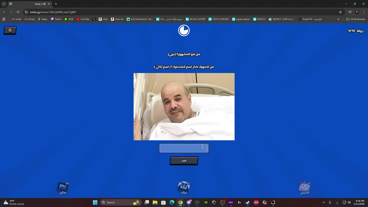Image resolution: width=368 pixels, height=207 pixels.
Task: Open the Maps bookmark
Action: 43,19
